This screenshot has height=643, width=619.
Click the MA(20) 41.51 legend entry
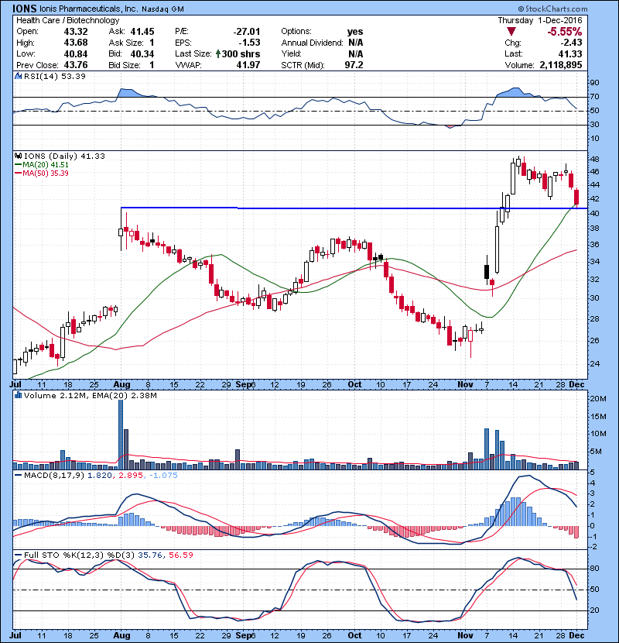coord(43,164)
